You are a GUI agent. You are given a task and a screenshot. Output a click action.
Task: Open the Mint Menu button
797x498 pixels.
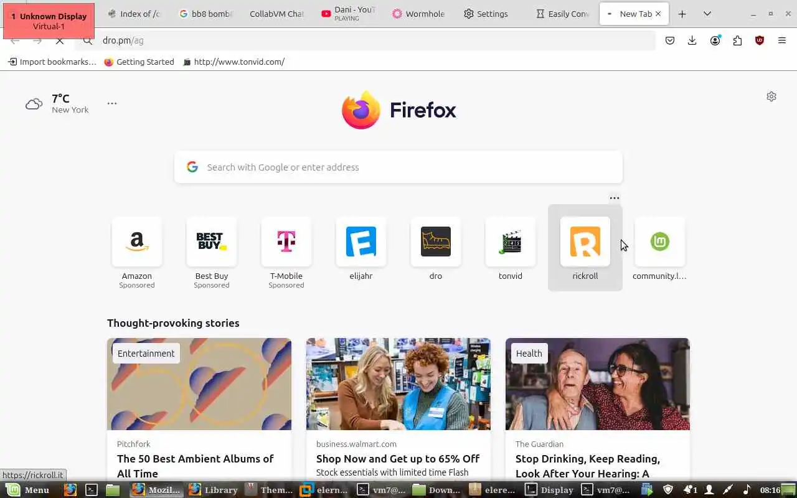[28, 490]
